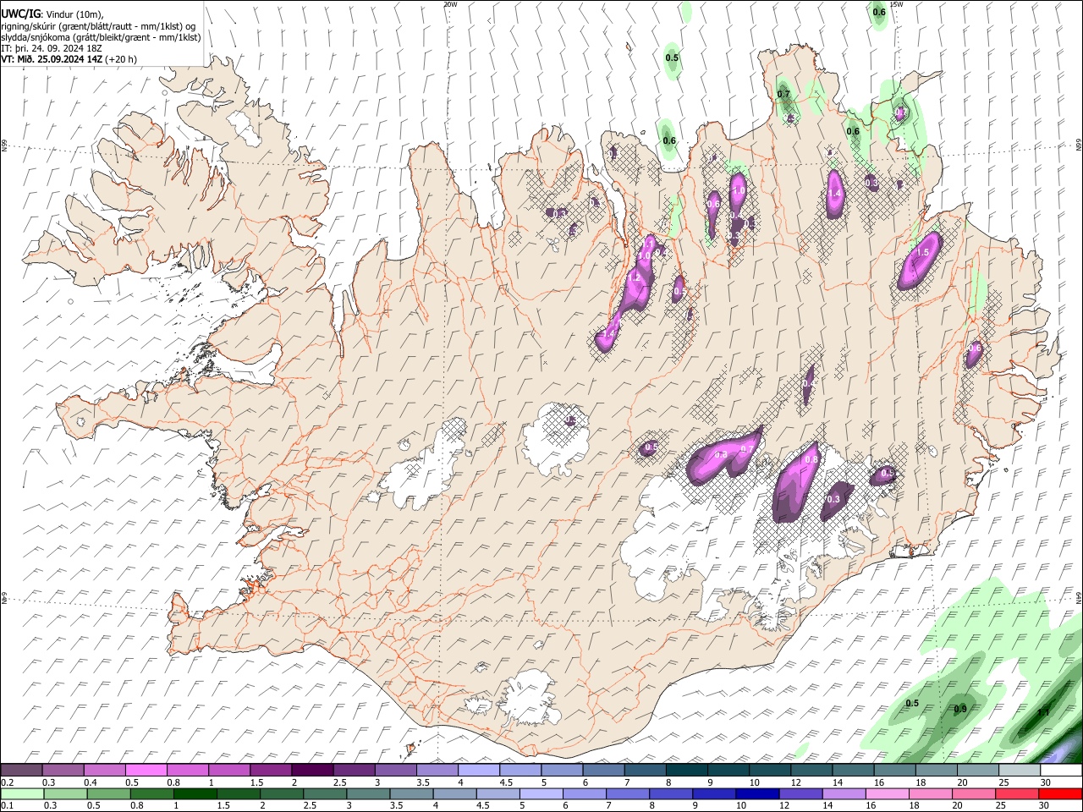Click the rigning/skúrir legend description line

pos(98,25)
